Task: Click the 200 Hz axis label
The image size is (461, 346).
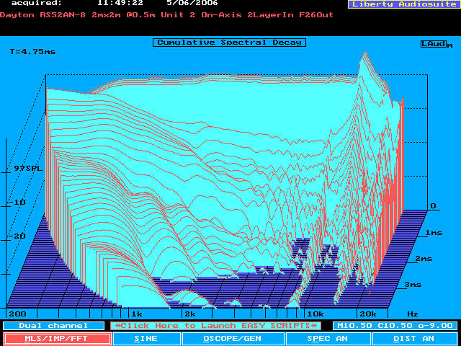Action: (17, 314)
